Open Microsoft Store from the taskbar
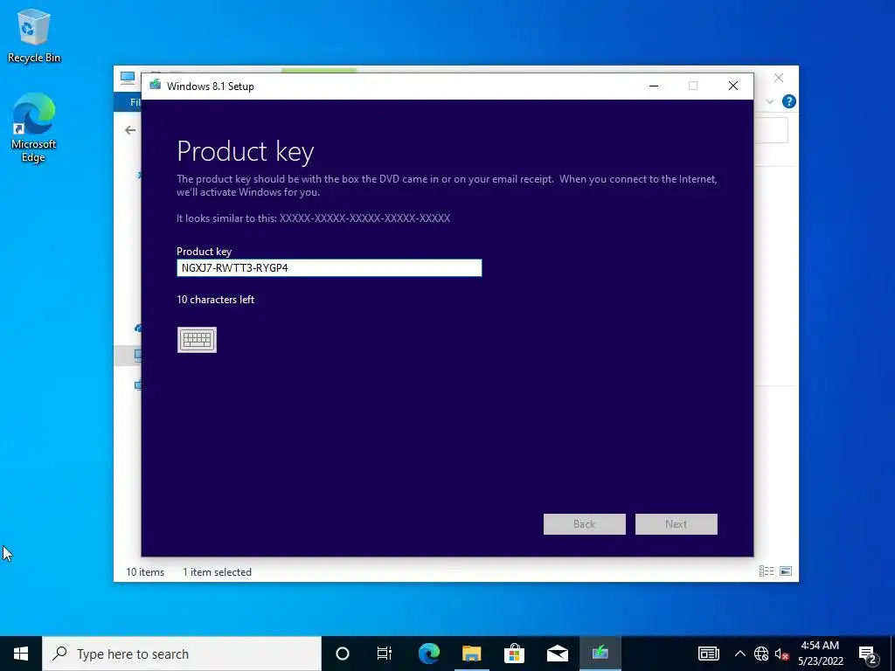The image size is (895, 671). (x=514, y=654)
